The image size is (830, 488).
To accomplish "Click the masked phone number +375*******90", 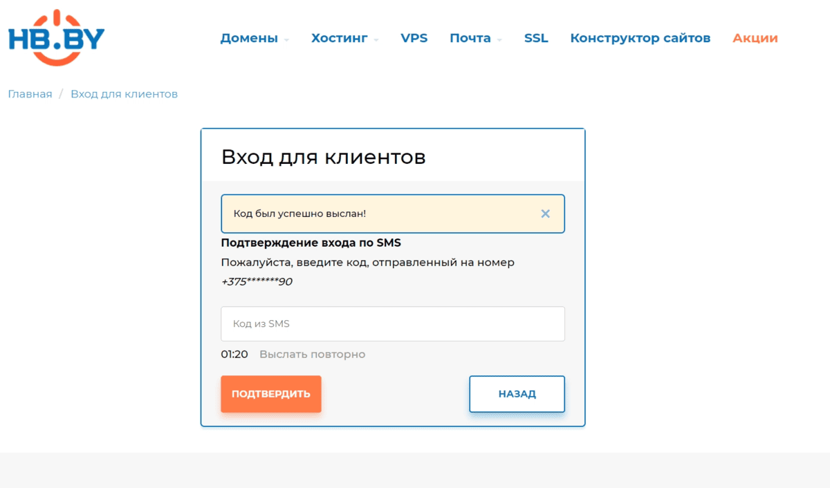I will pos(257,281).
